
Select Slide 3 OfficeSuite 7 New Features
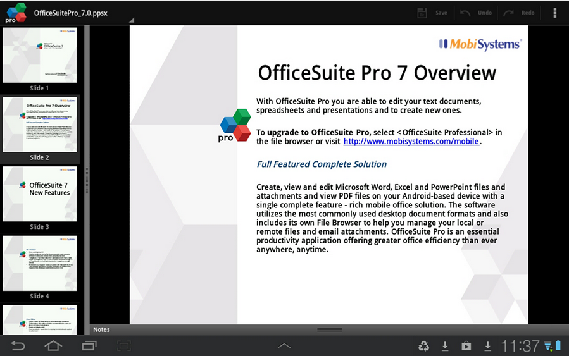pos(40,194)
